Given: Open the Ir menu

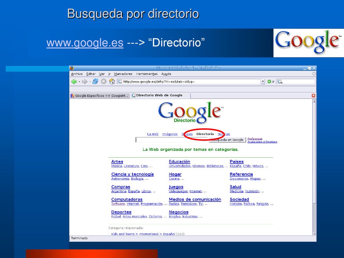Looking at the screenshot, I should [109, 74].
